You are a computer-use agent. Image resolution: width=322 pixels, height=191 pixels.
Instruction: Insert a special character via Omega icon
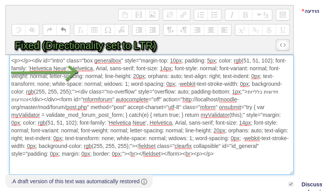coord(108,30)
